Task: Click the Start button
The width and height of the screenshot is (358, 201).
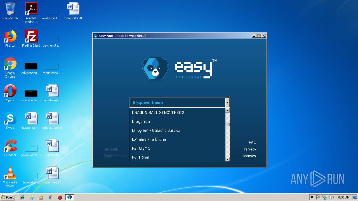Action: coord(8,197)
